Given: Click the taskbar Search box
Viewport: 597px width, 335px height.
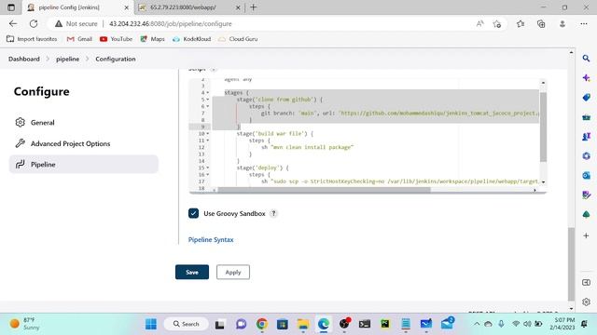Looking at the screenshot, I should (187, 324).
